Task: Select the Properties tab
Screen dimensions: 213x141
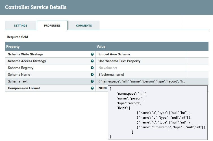Action: click(x=52, y=25)
